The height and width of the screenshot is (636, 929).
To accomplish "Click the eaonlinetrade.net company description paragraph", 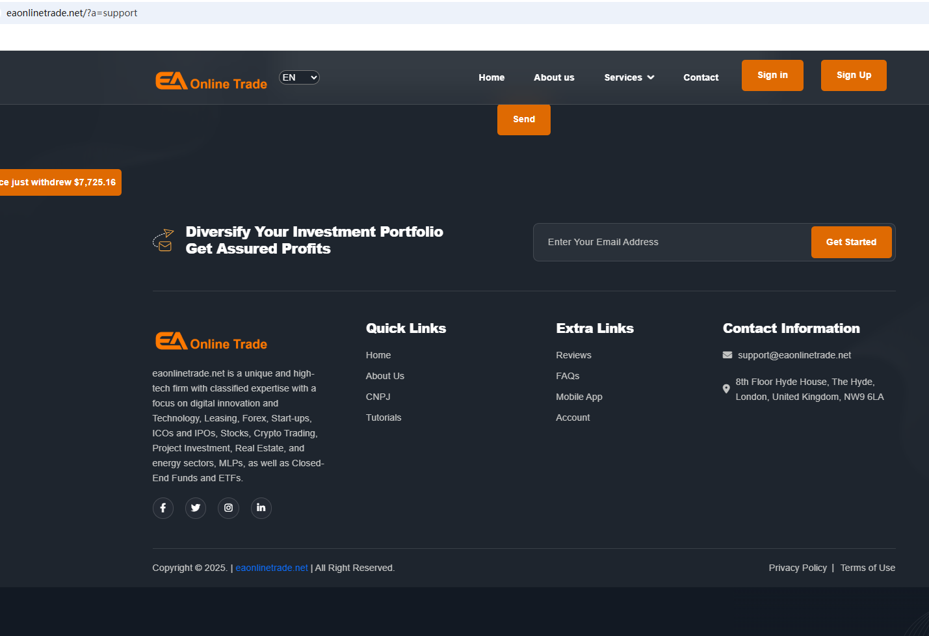I will (238, 426).
